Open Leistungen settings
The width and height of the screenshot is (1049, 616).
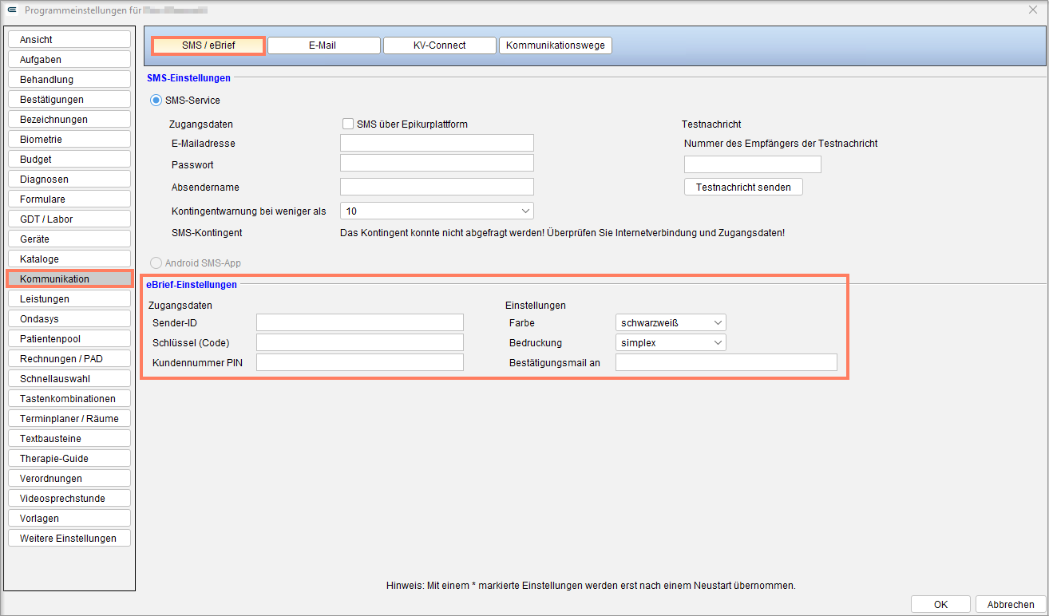[69, 298]
